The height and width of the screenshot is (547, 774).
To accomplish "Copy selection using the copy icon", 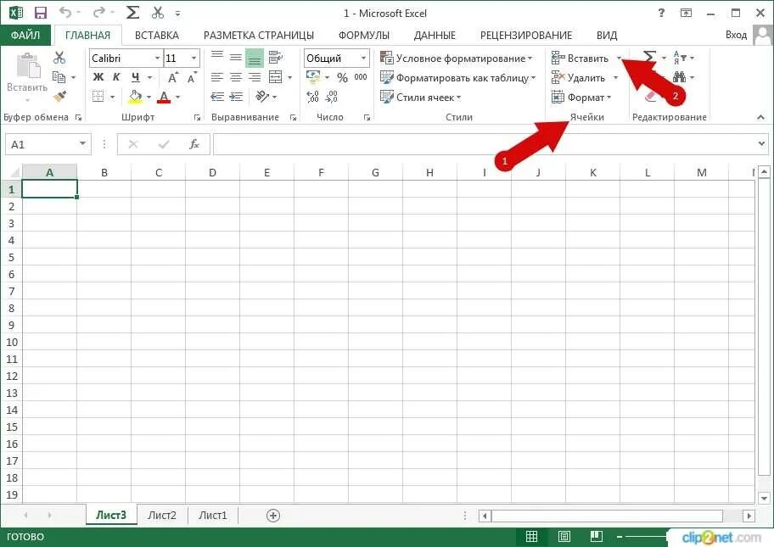I will (59, 77).
